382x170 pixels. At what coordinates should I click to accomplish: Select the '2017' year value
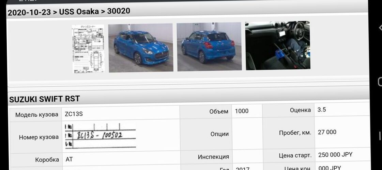coord(243,168)
